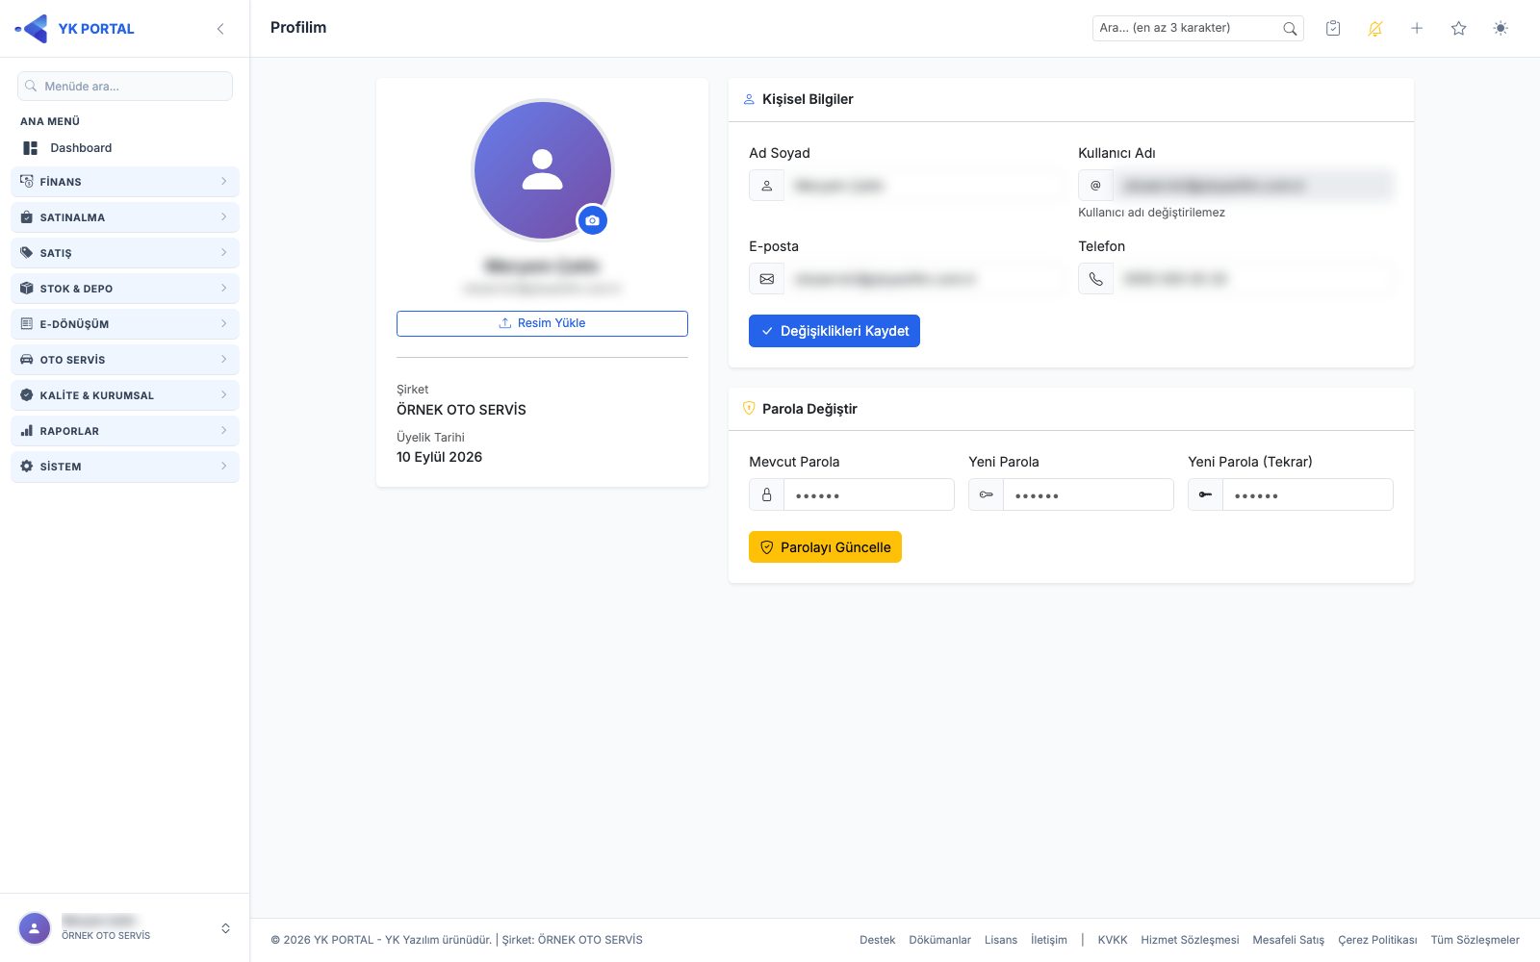Click the Yeni Parola password field
Viewport: 1540px width, 962px height.
tap(1088, 494)
